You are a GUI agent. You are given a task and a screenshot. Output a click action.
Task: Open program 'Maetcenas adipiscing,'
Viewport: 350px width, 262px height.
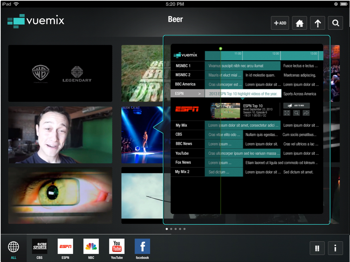point(300,75)
